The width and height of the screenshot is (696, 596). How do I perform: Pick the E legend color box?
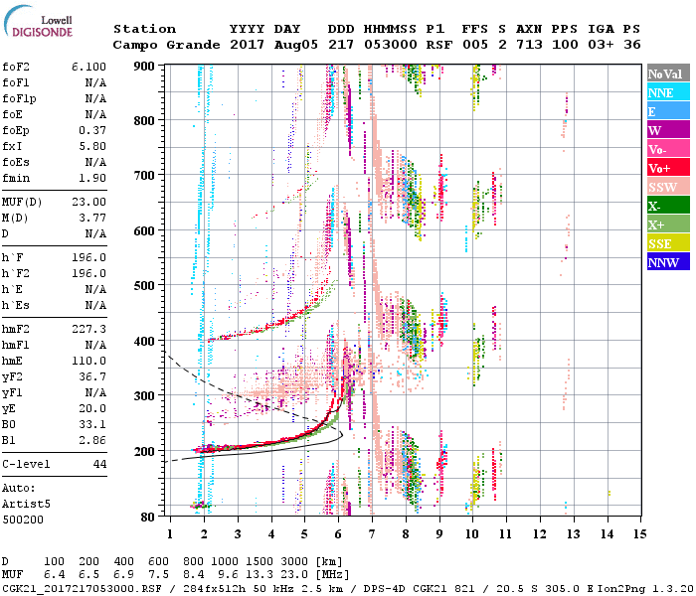(x=667, y=111)
